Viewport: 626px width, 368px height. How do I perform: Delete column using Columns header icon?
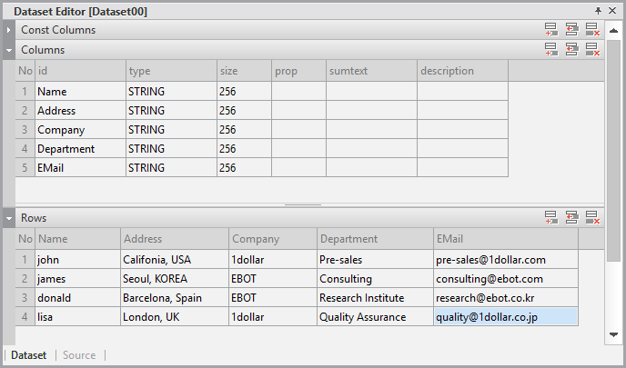pyautogui.click(x=592, y=50)
